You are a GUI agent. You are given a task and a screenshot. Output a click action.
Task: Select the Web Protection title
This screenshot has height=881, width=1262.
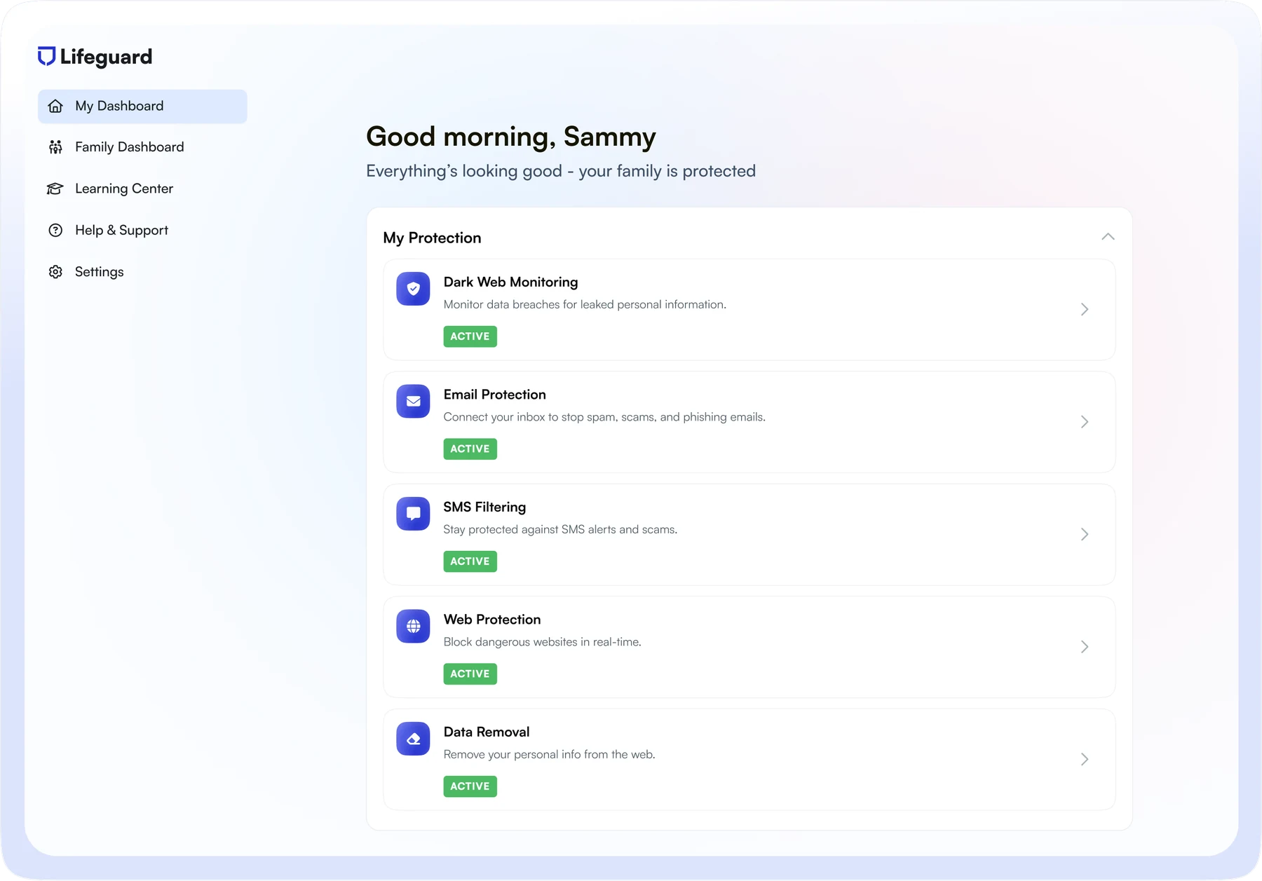pyautogui.click(x=492, y=620)
